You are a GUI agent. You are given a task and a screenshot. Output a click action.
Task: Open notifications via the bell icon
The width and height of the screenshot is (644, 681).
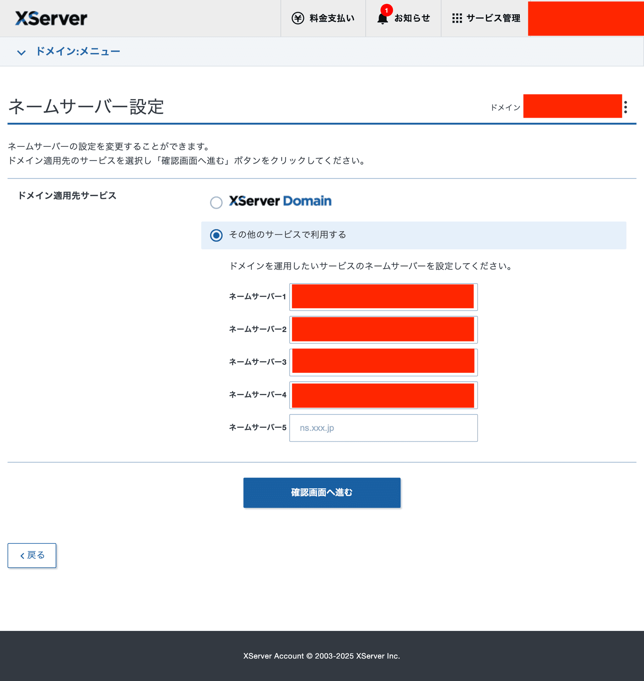pyautogui.click(x=382, y=18)
